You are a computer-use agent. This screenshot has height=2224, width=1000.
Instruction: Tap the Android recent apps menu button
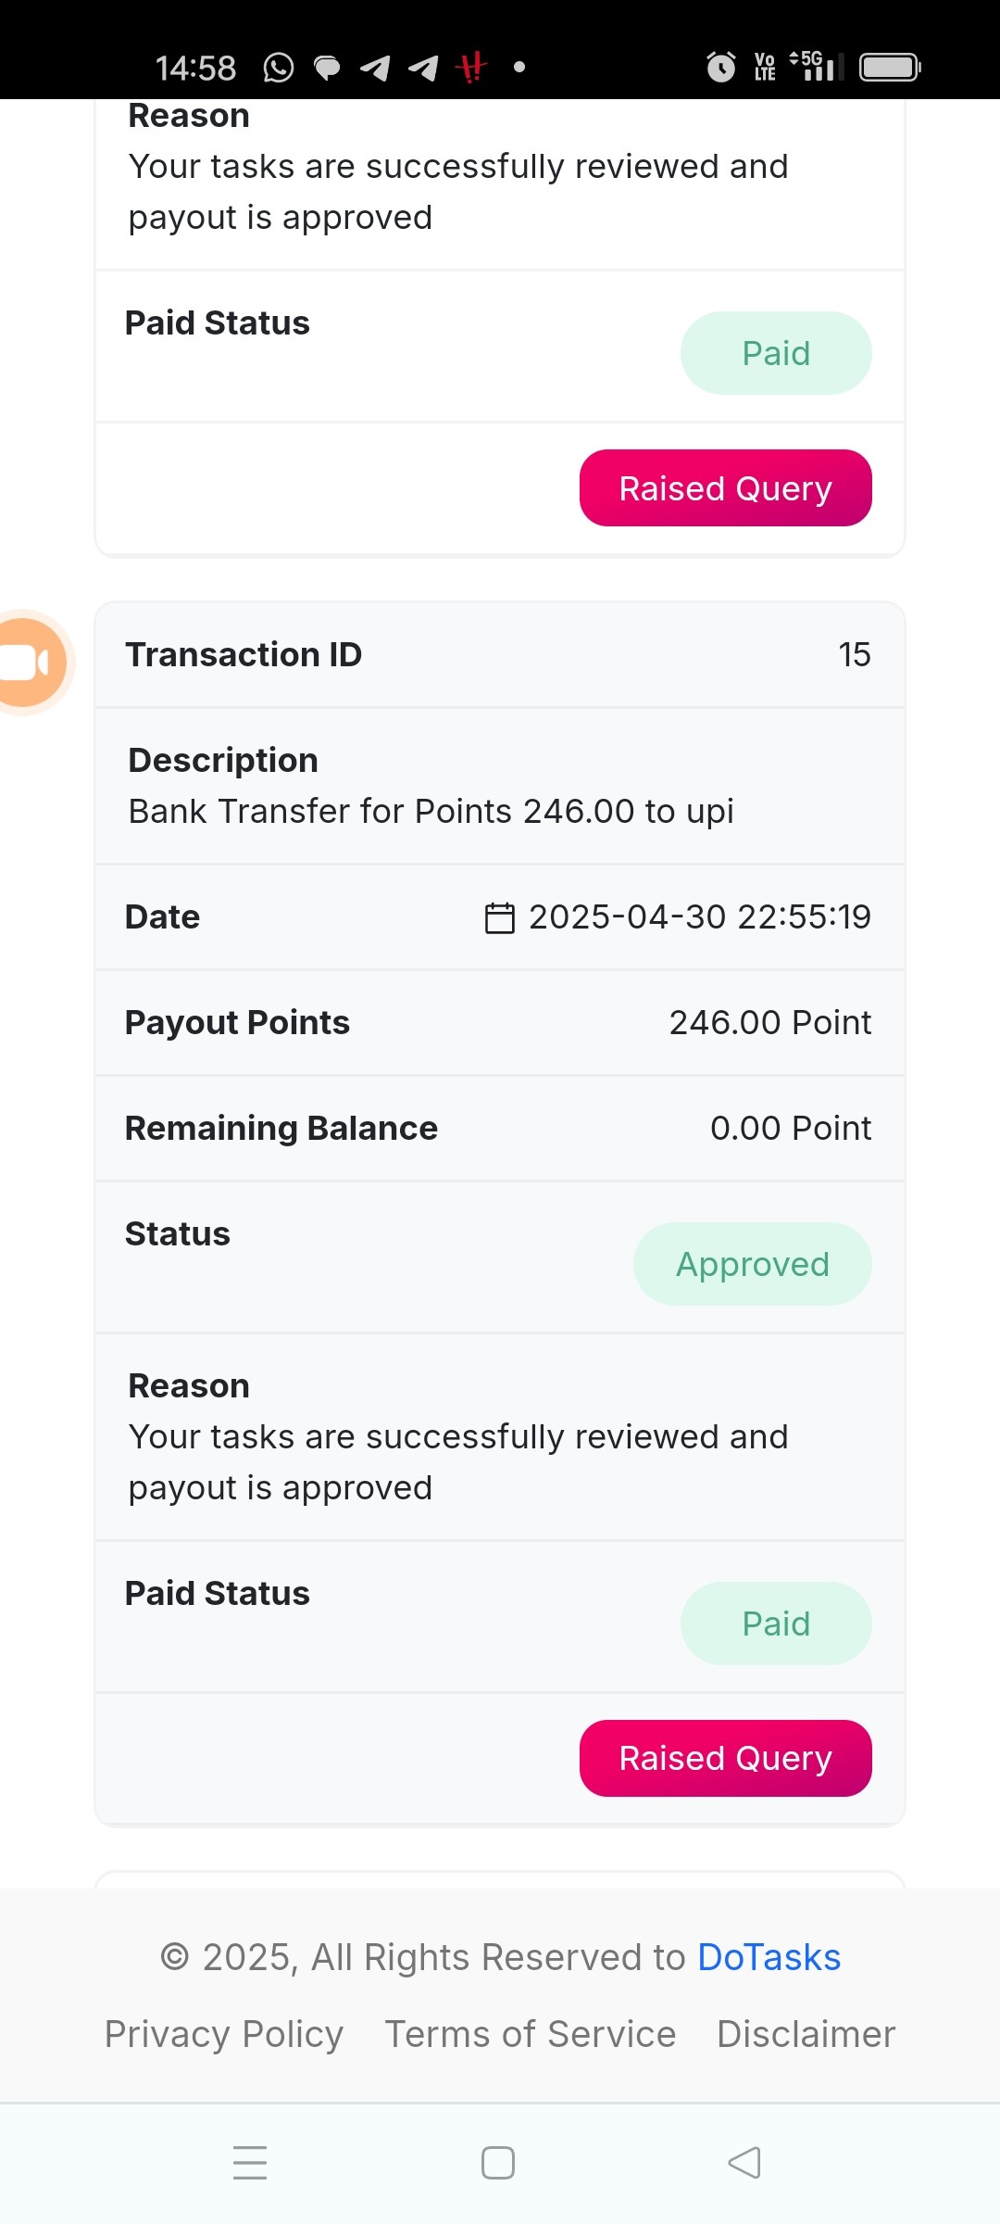point(250,2162)
